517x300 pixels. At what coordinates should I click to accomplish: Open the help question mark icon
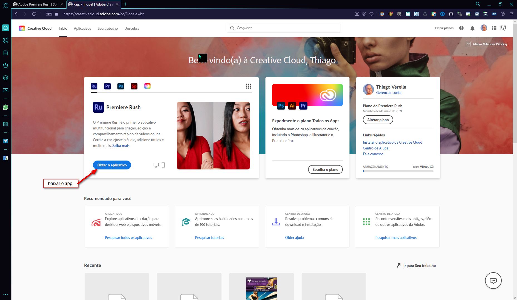[x=461, y=28]
